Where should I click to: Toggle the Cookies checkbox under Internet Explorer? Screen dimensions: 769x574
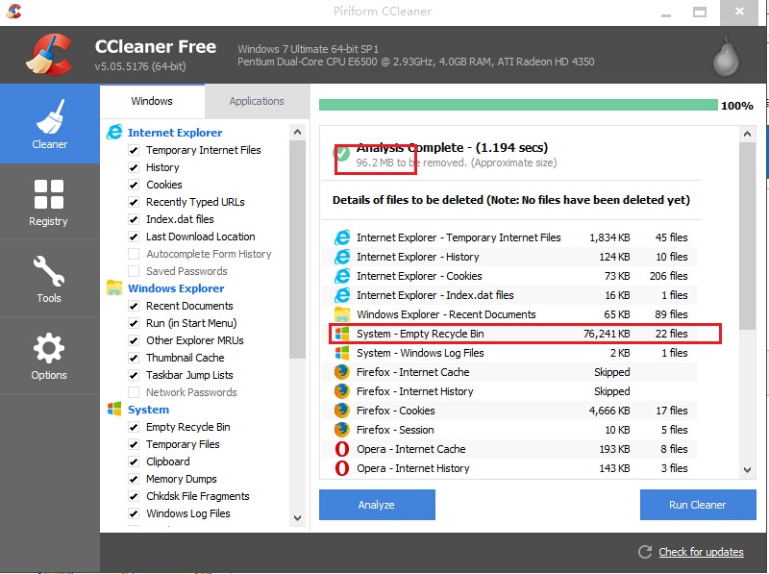tap(134, 185)
